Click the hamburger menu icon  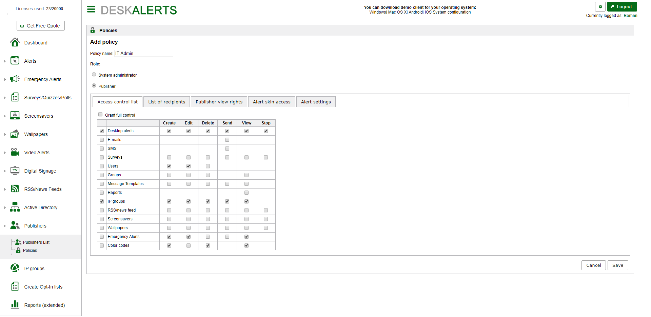pos(91,9)
